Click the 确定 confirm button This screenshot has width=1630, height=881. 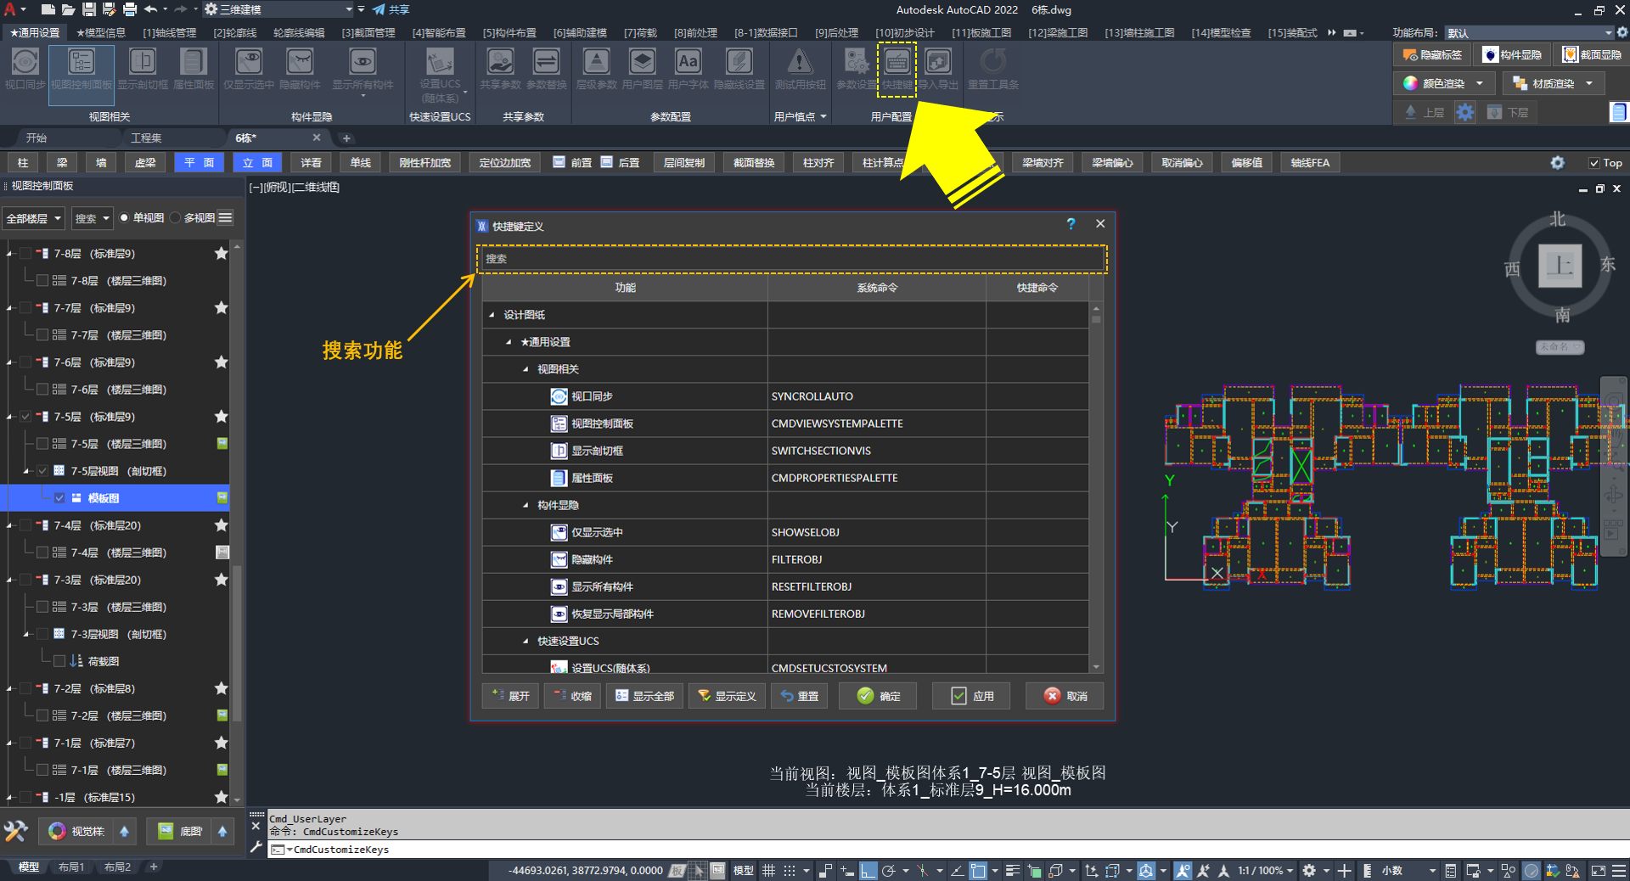(x=880, y=696)
